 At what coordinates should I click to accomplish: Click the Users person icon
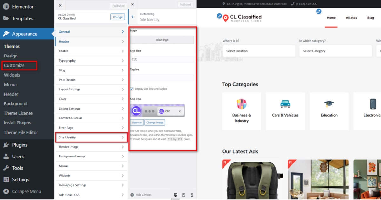6,157
